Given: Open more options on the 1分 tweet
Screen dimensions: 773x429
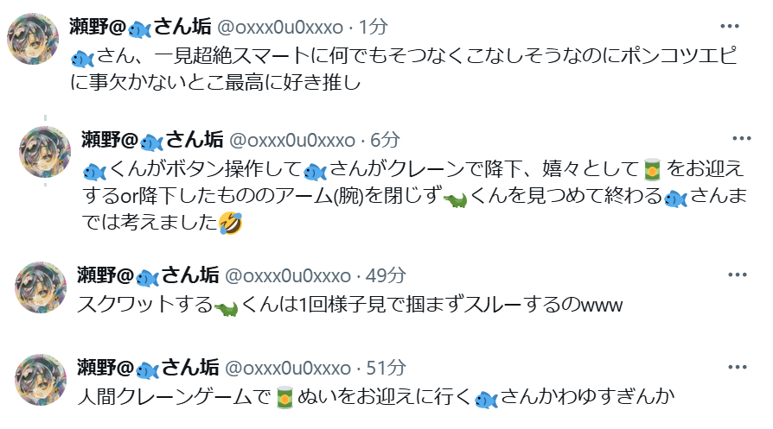Looking at the screenshot, I should (x=730, y=26).
